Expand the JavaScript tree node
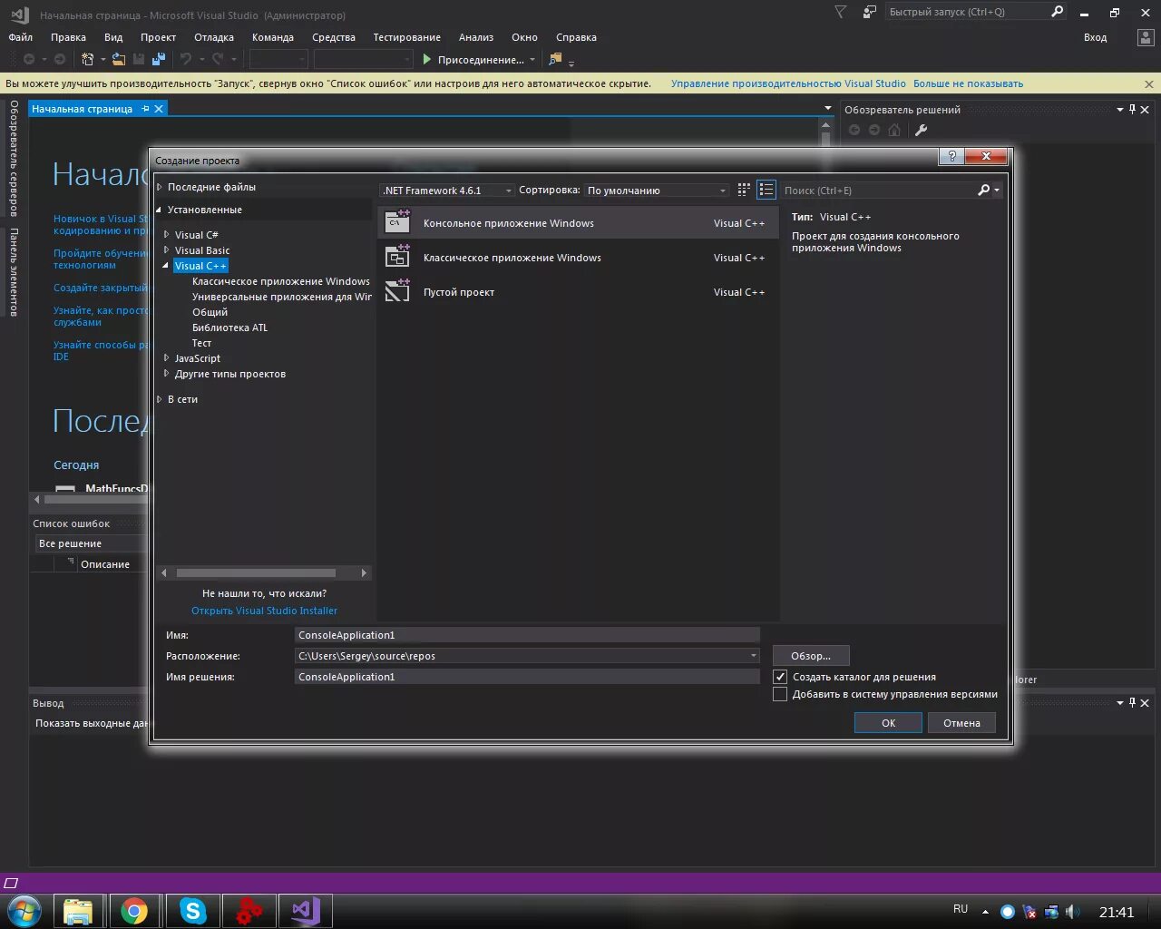Screen dimensions: 1161x929 tap(167, 358)
